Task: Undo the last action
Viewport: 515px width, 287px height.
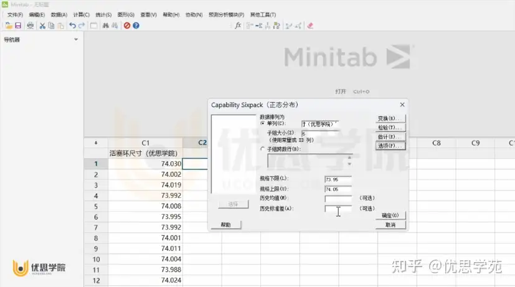Action: click(73, 26)
